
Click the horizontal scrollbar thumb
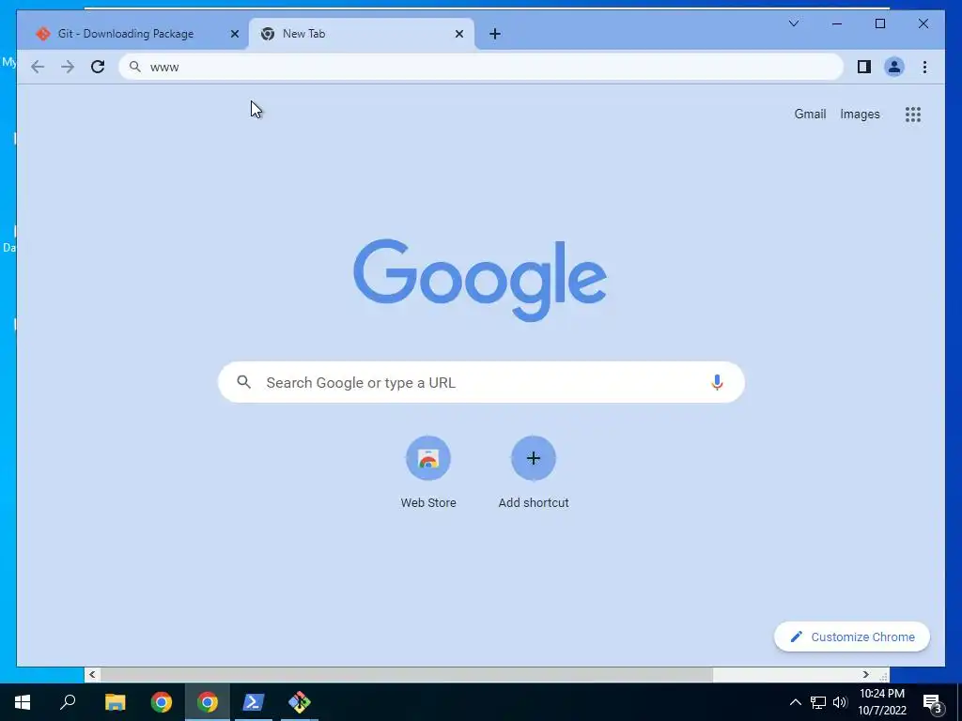407,674
